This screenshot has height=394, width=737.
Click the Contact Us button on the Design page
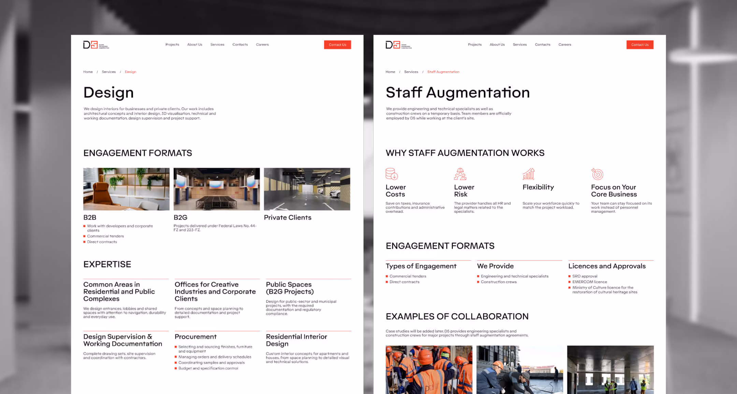click(337, 45)
